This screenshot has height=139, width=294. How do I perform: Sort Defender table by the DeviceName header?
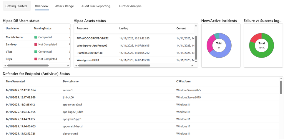[x=71, y=81]
